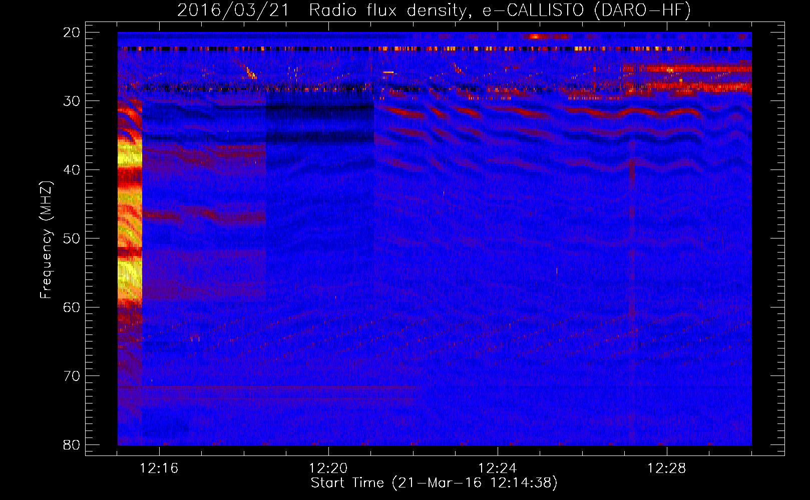This screenshot has width=810, height=500.
Task: Click the '12:28' time tick label
Action: coord(666,468)
